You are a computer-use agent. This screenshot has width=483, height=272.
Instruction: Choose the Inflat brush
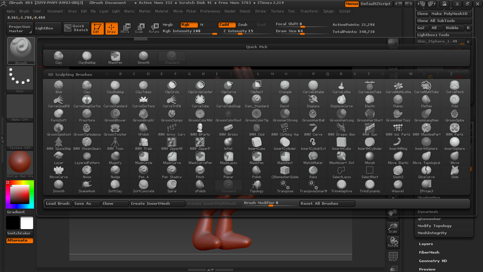228,144
